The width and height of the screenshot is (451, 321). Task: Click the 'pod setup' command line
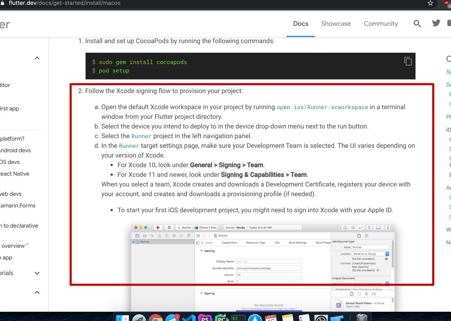point(114,70)
